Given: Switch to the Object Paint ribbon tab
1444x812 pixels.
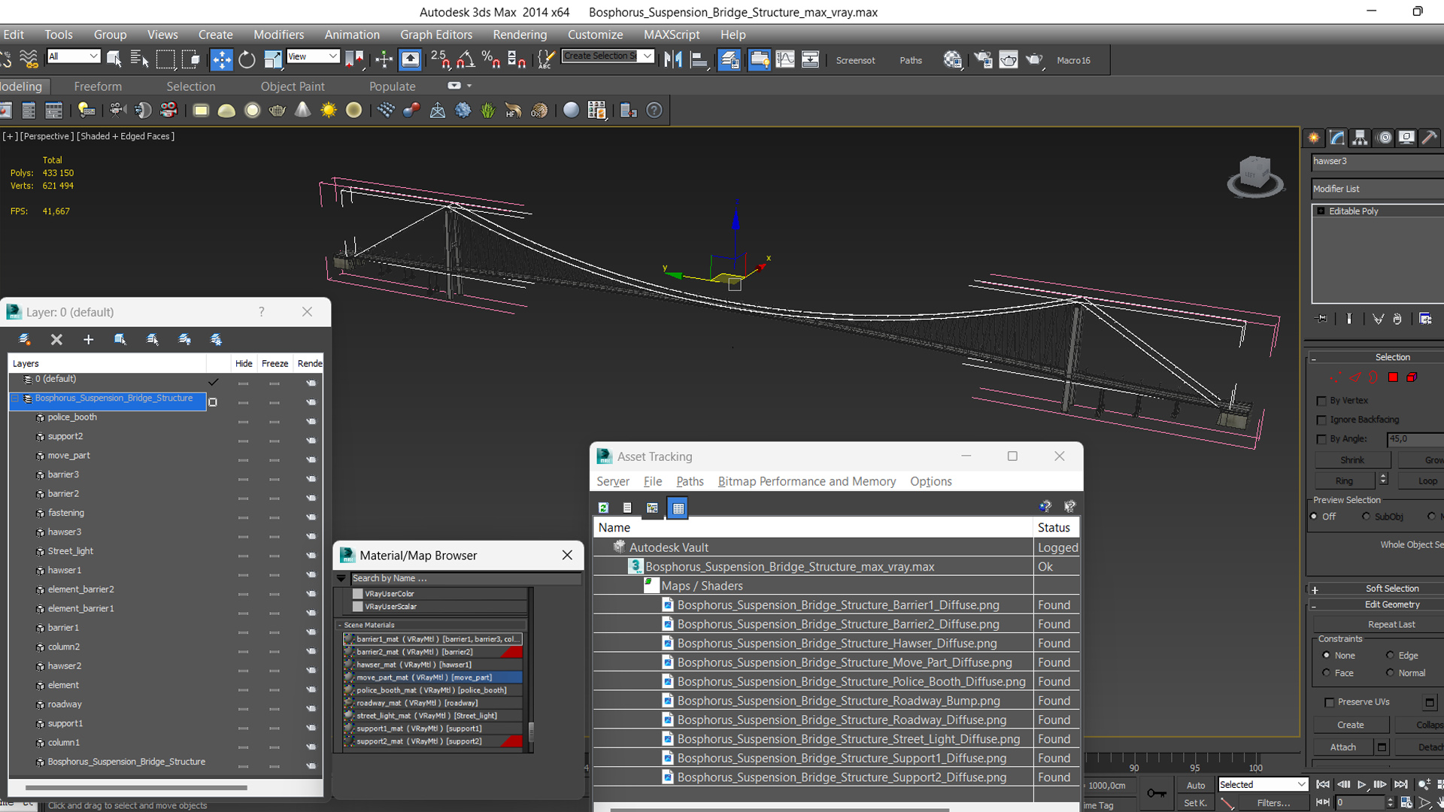Looking at the screenshot, I should coord(293,86).
